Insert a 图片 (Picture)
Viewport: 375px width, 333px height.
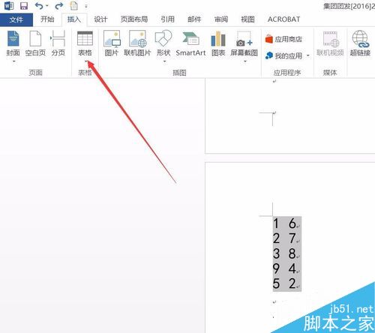(x=112, y=43)
